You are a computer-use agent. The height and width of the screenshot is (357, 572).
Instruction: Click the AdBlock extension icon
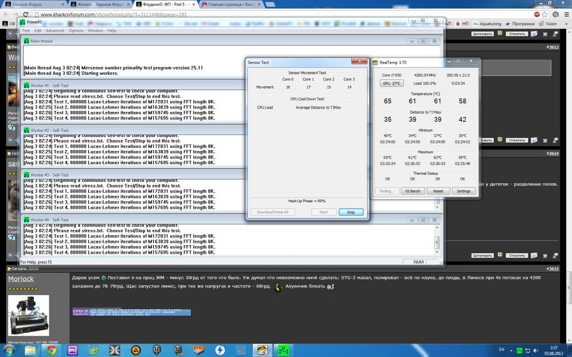[537, 14]
